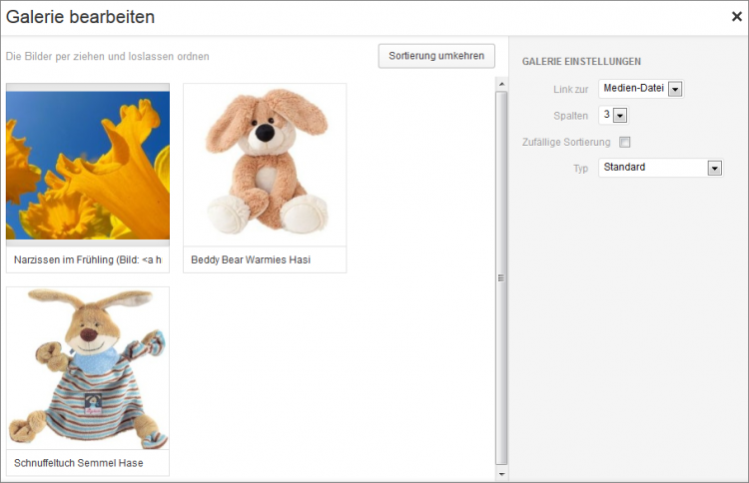Click the Spalten label
749x483 pixels.
click(571, 116)
